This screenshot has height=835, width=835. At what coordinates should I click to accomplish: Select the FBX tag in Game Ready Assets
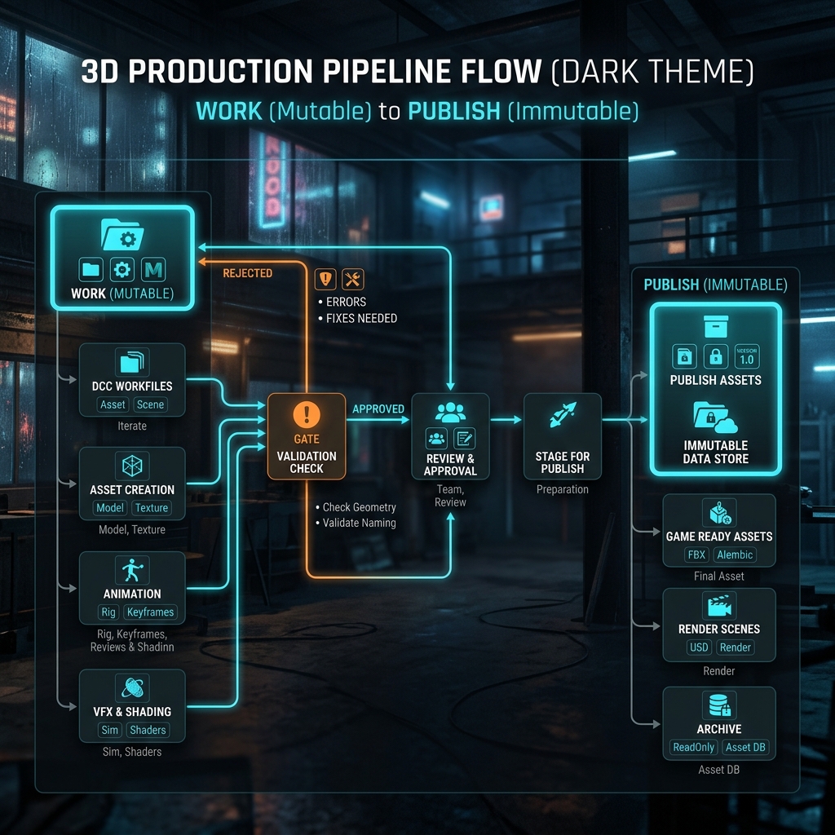click(696, 554)
